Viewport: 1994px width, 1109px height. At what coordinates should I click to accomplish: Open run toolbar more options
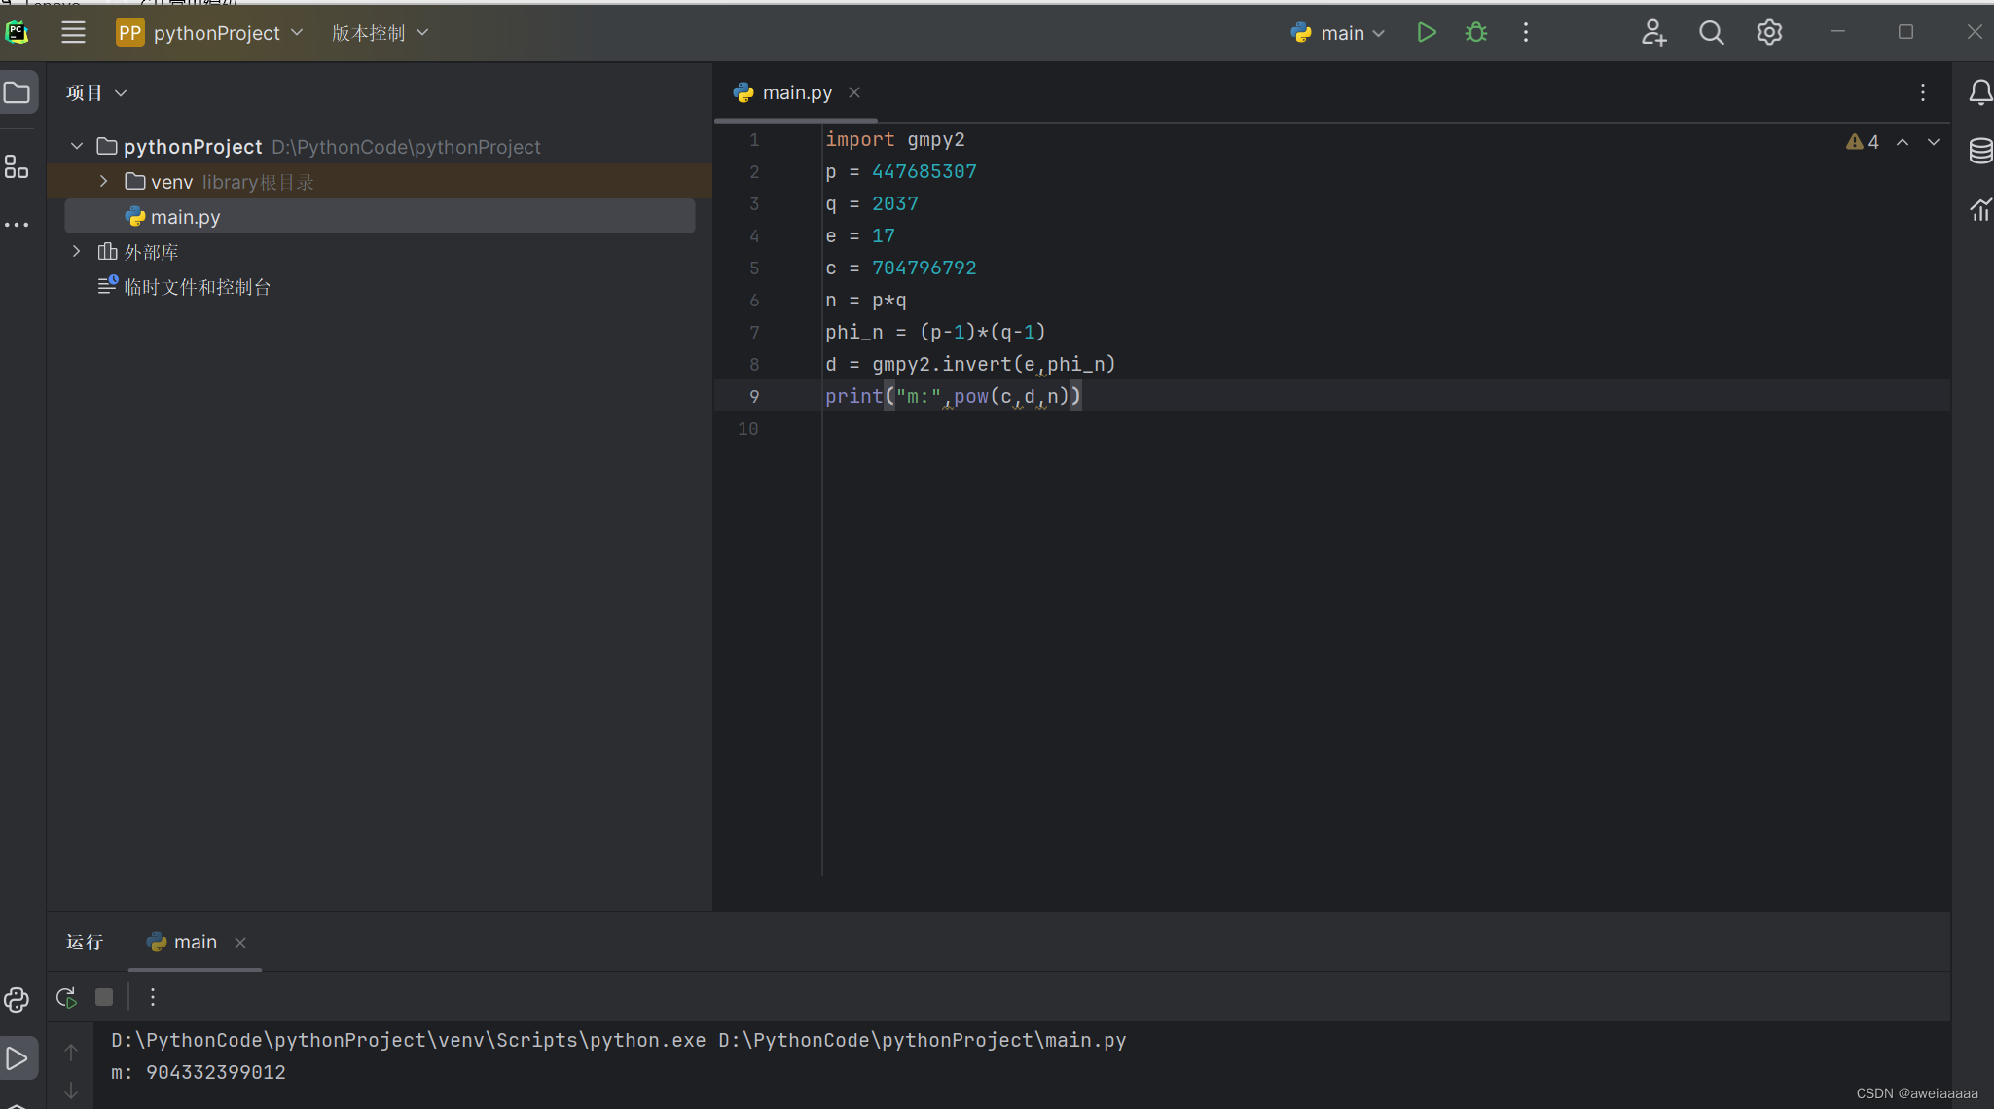[x=153, y=997]
